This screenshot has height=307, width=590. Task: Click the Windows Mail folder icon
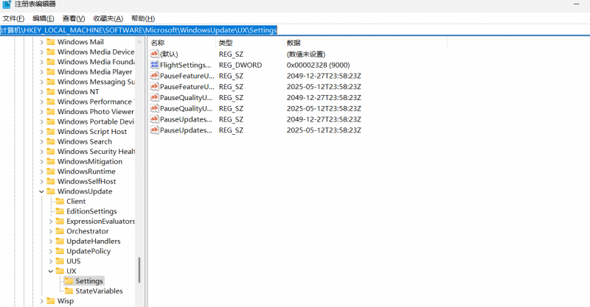(x=51, y=42)
